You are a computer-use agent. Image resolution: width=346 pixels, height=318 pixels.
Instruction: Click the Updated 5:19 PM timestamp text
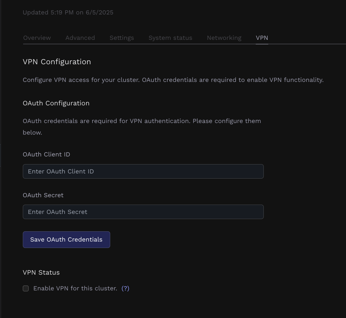coord(68,13)
